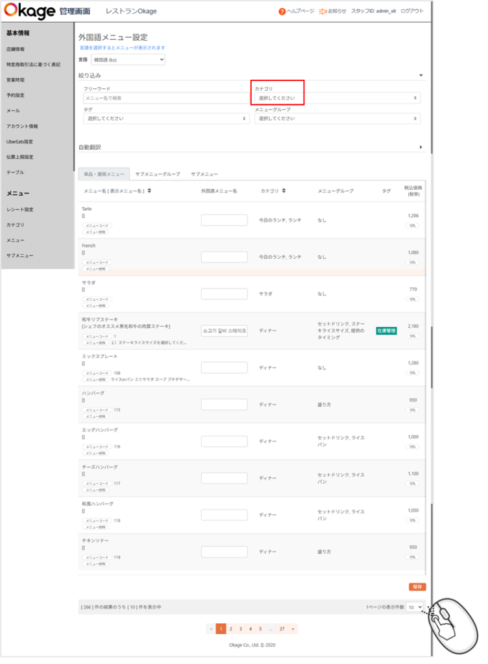Sort by メニュー名 column arrows
The width and height of the screenshot is (488, 664).
click(x=150, y=191)
